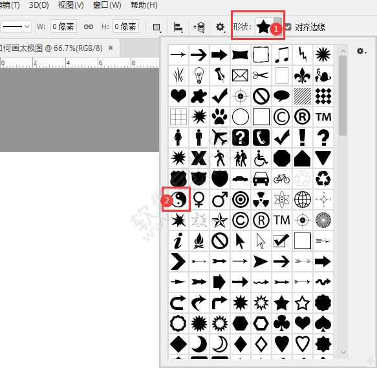Choose the scissors shape
This screenshot has height=368, width=377.
click(261, 76)
